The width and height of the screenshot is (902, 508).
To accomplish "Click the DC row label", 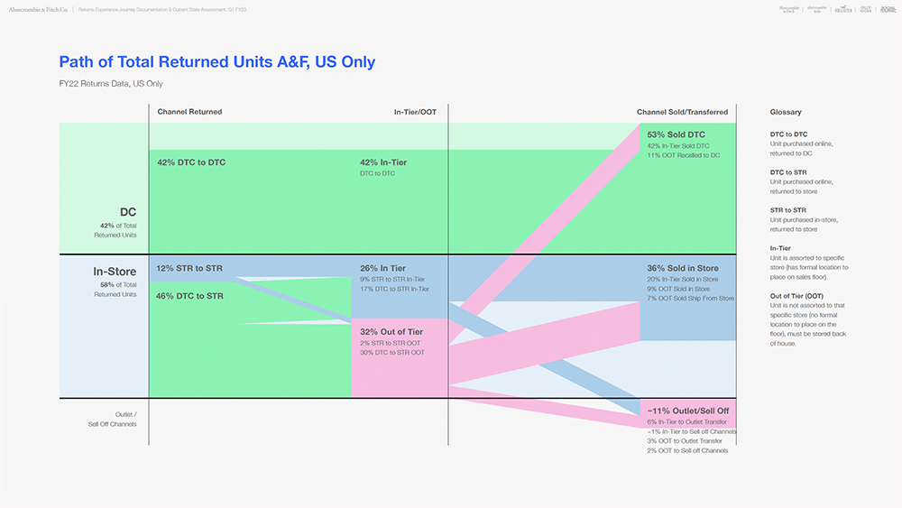I will coord(127,212).
